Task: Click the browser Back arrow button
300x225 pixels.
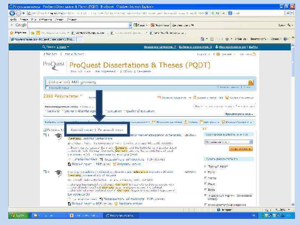Action: [12, 13]
